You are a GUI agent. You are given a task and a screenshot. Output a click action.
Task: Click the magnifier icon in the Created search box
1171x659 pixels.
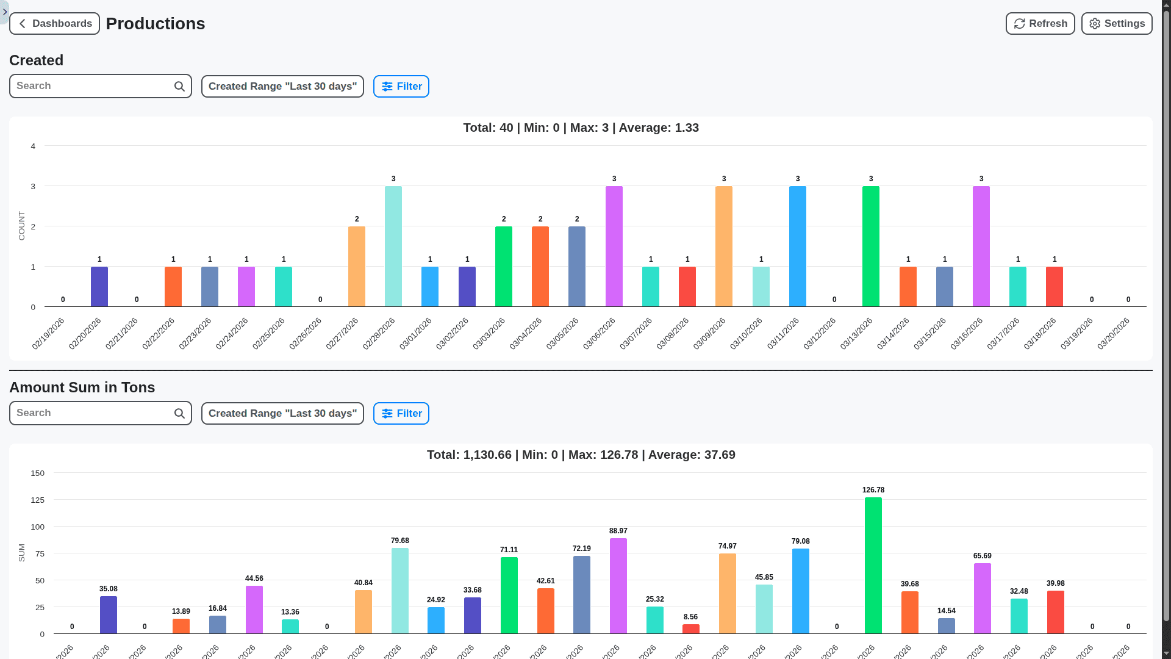(179, 86)
